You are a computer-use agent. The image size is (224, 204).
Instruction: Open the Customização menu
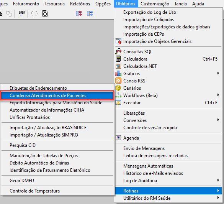[155, 4]
